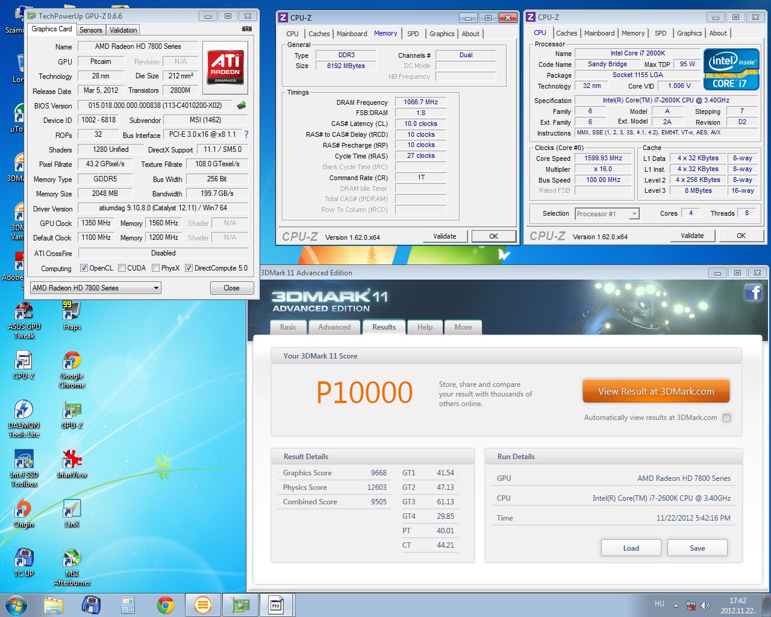Viewport: 771px width, 617px height.
Task: Open Mainboard tab in CPU-Z Memory window
Action: pyautogui.click(x=352, y=34)
